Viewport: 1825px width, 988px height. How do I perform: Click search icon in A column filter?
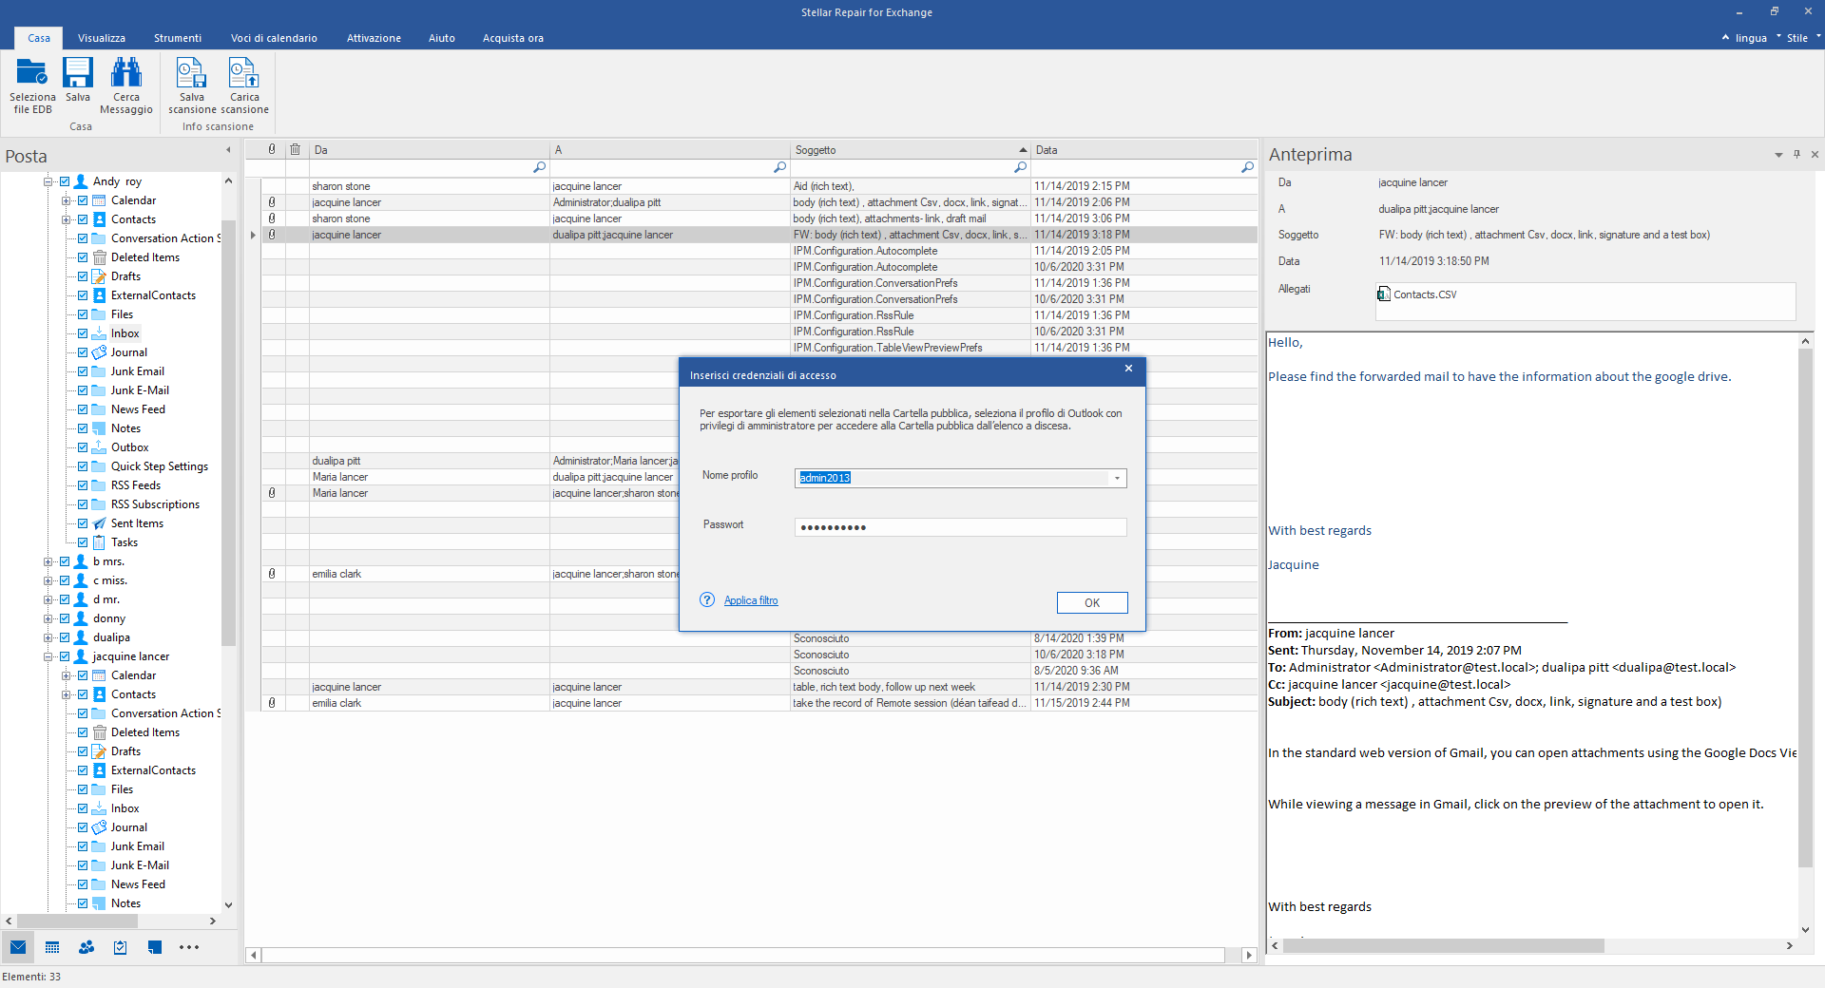(779, 167)
